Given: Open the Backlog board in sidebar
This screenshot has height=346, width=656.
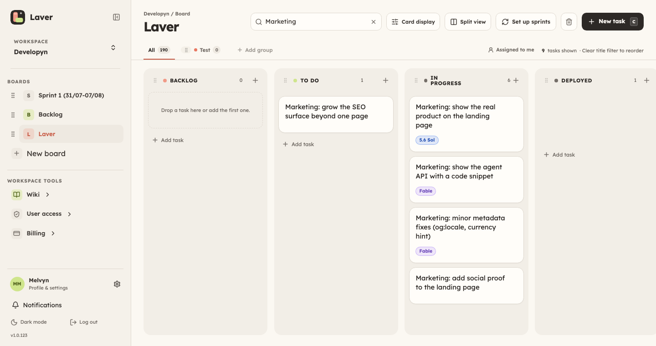Looking at the screenshot, I should [71, 115].
